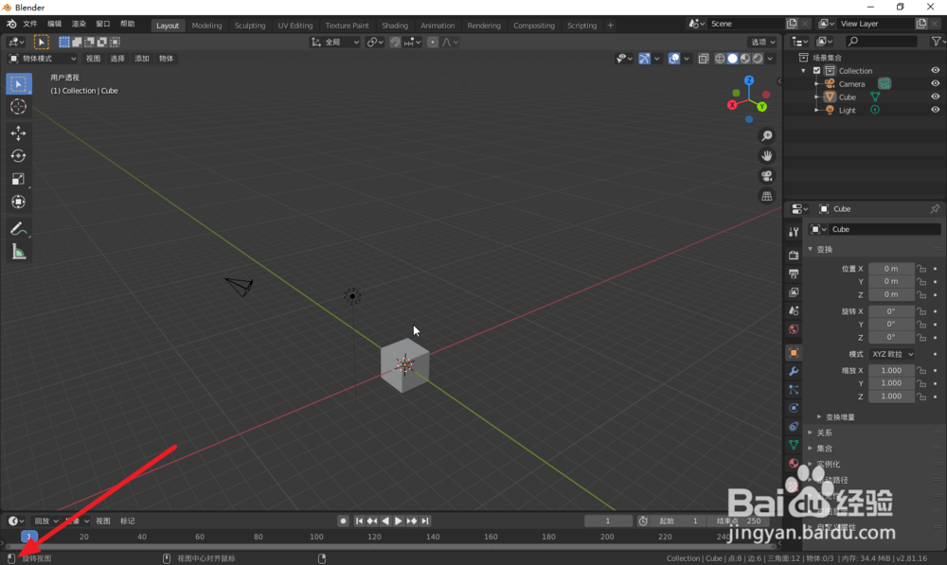Click the pan view hand icon

pyautogui.click(x=767, y=156)
